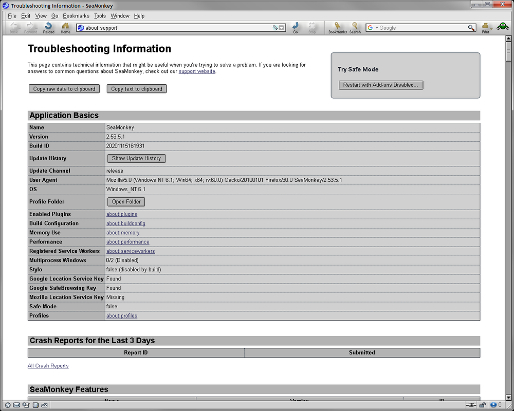The width and height of the screenshot is (514, 411).
Task: Click the Go button beside the address bar
Action: [296, 28]
